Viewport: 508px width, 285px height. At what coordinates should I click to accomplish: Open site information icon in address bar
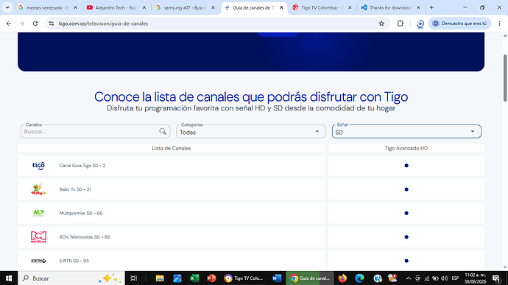tap(52, 24)
